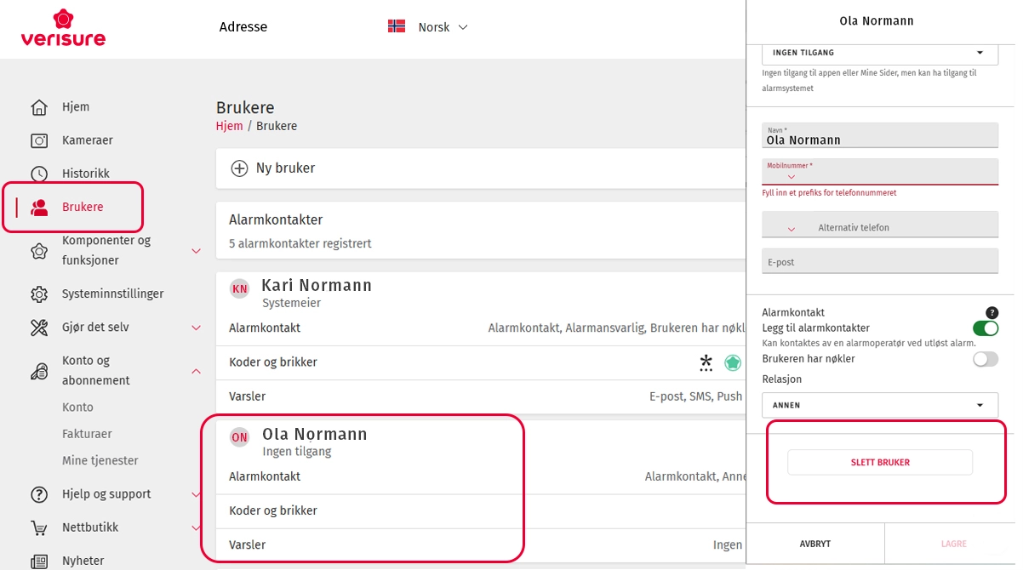Viewport: 1023px width, 570px height.
Task: Disable the Legg til alarmkontakter toggle
Action: click(x=986, y=328)
